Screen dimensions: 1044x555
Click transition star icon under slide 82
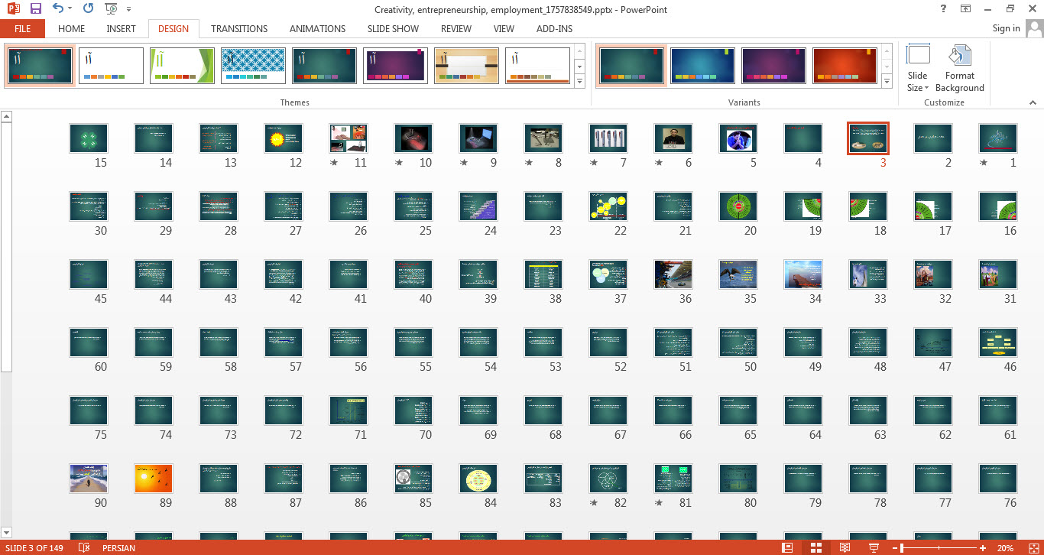594,503
